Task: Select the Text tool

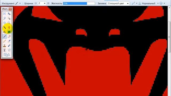Action: point(5,50)
